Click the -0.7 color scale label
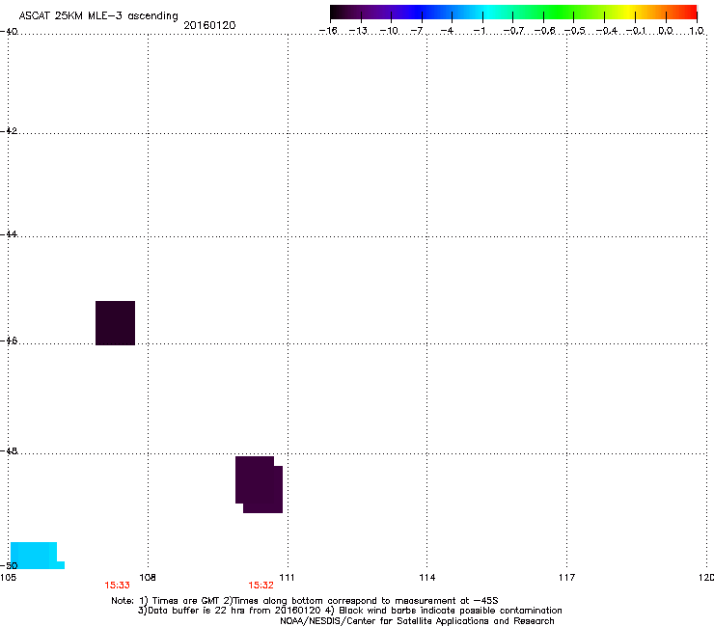This screenshot has width=714, height=627. click(x=513, y=31)
